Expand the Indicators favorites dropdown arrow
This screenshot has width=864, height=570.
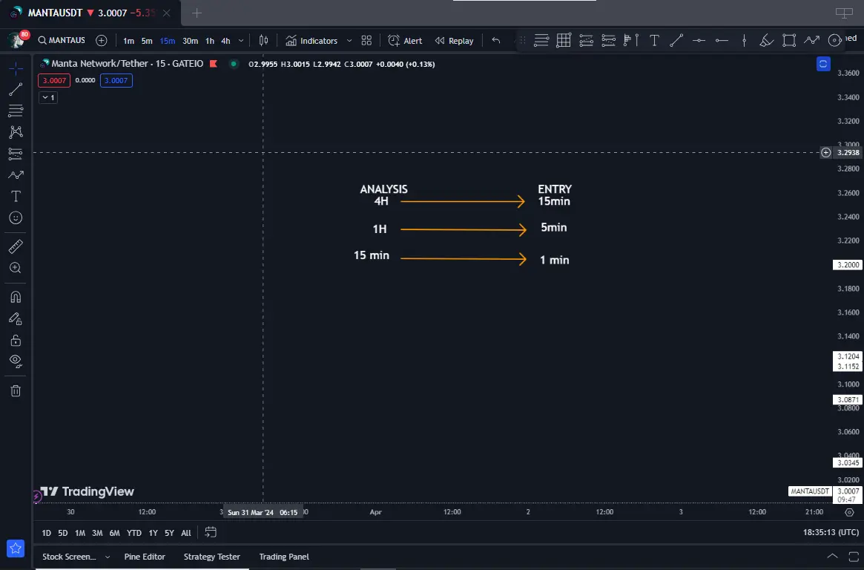tap(349, 41)
